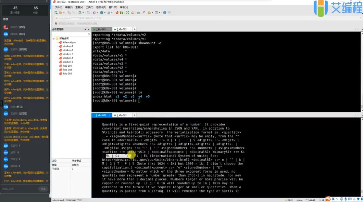Image resolution: width=363 pixels, height=202 pixels.
Task: Switch to top pane tab 2 k8s-003
Action: (122, 29)
